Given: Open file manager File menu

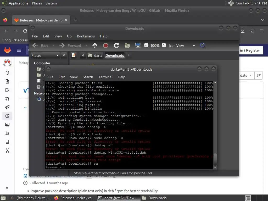Looking at the screenshot, I should point(35,36).
